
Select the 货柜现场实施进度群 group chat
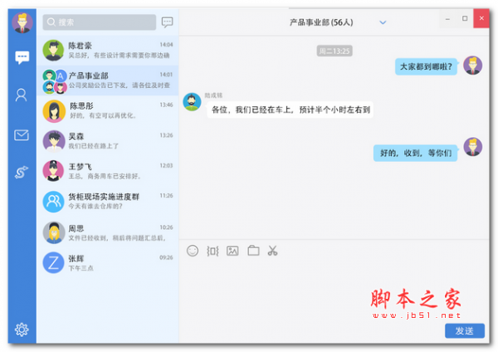point(108,201)
